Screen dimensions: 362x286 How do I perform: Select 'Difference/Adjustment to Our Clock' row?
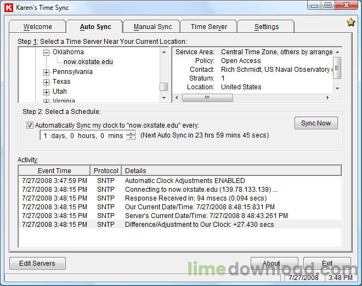180,225
